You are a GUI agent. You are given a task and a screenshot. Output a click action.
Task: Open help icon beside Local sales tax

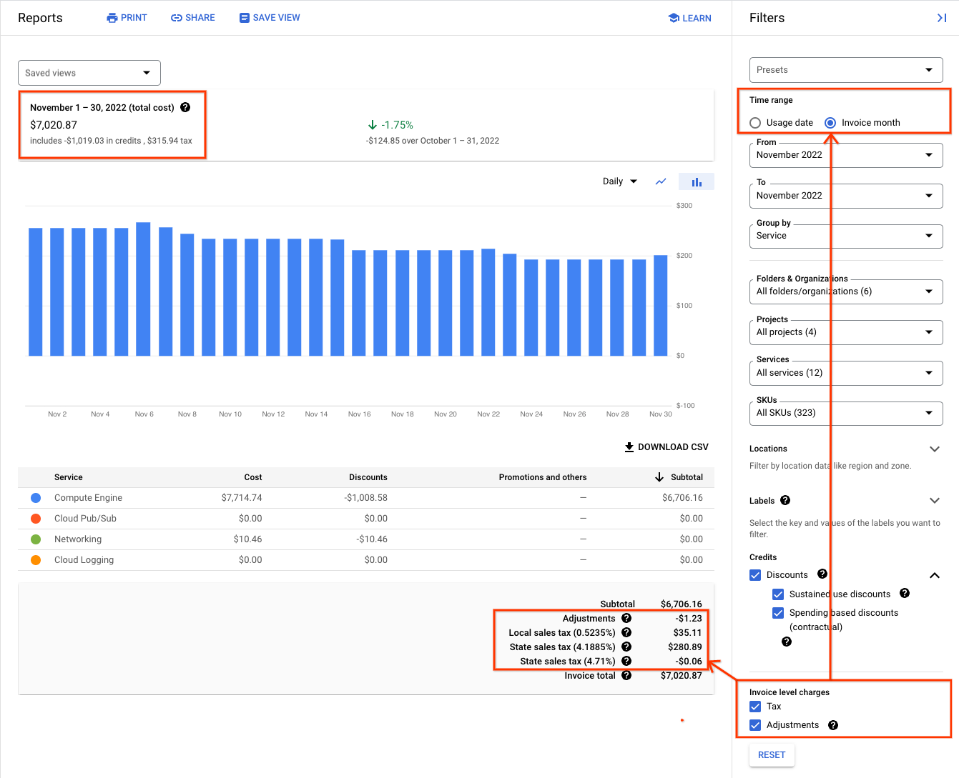[626, 632]
